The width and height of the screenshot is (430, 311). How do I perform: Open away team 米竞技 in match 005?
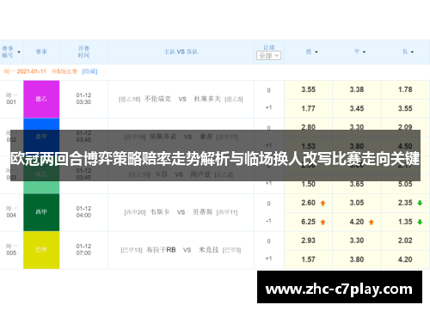pos(209,250)
